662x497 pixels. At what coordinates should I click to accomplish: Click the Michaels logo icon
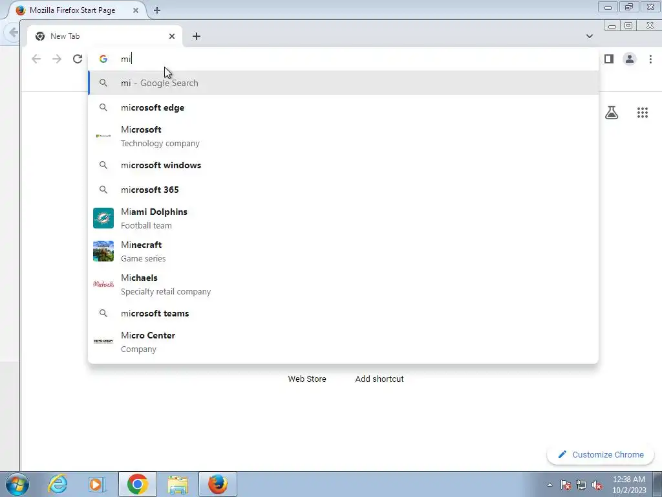(x=103, y=284)
